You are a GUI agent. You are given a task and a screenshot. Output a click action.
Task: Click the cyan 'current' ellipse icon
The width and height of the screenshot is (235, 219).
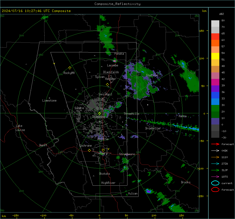pos(215,183)
